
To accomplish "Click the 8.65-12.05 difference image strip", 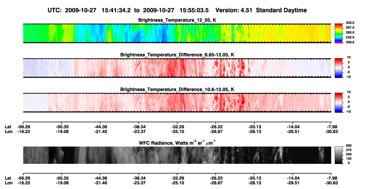I will click(177, 68).
